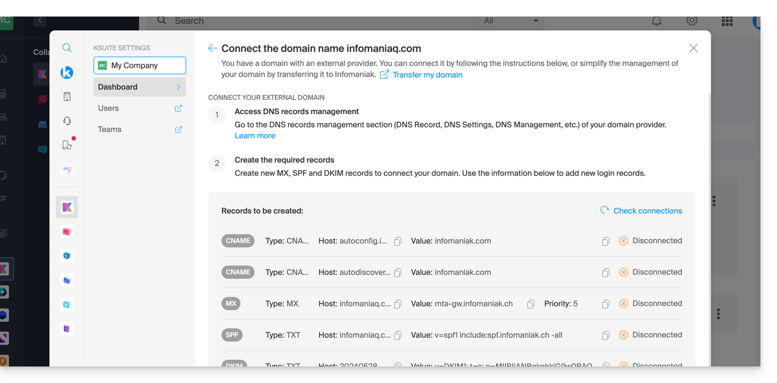Follow the Transfer my domain link
777x383 pixels.
point(427,75)
